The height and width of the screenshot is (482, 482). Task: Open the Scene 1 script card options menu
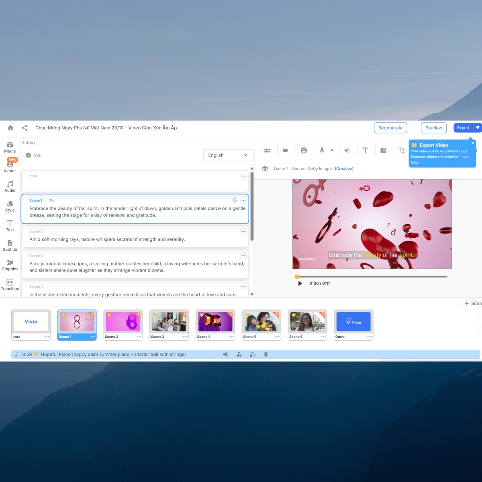(x=243, y=200)
